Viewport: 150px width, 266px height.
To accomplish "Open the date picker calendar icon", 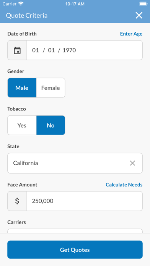I will pyautogui.click(x=17, y=50).
